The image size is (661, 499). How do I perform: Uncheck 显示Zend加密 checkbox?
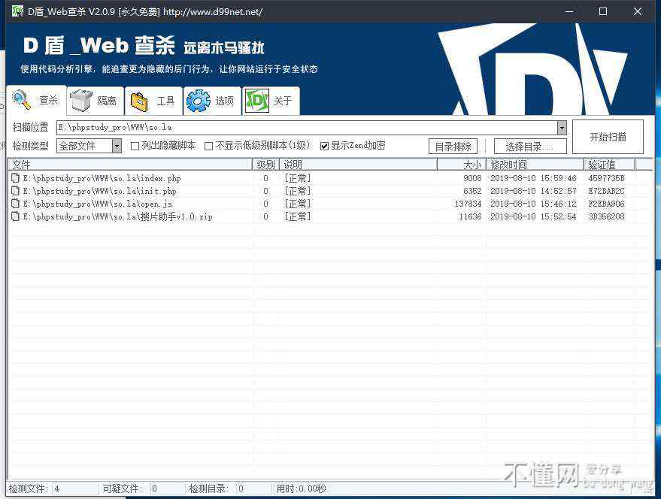click(324, 146)
